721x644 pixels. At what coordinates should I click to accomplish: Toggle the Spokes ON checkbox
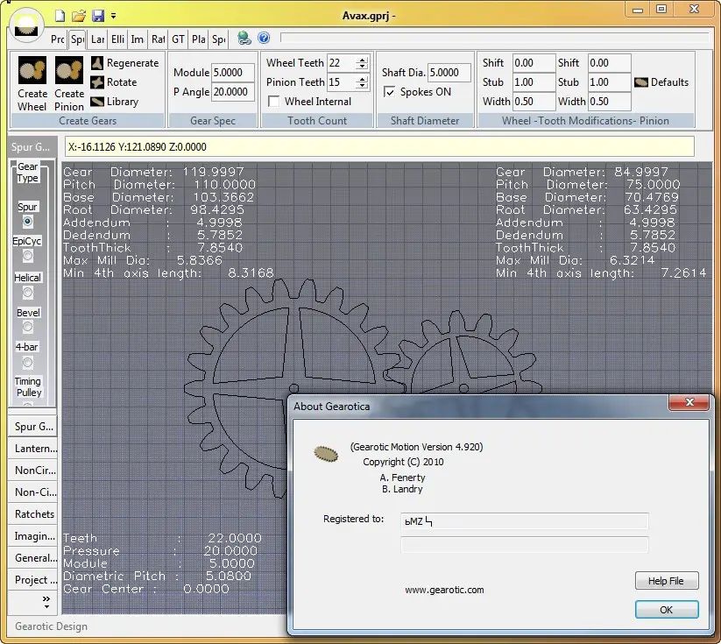(389, 92)
